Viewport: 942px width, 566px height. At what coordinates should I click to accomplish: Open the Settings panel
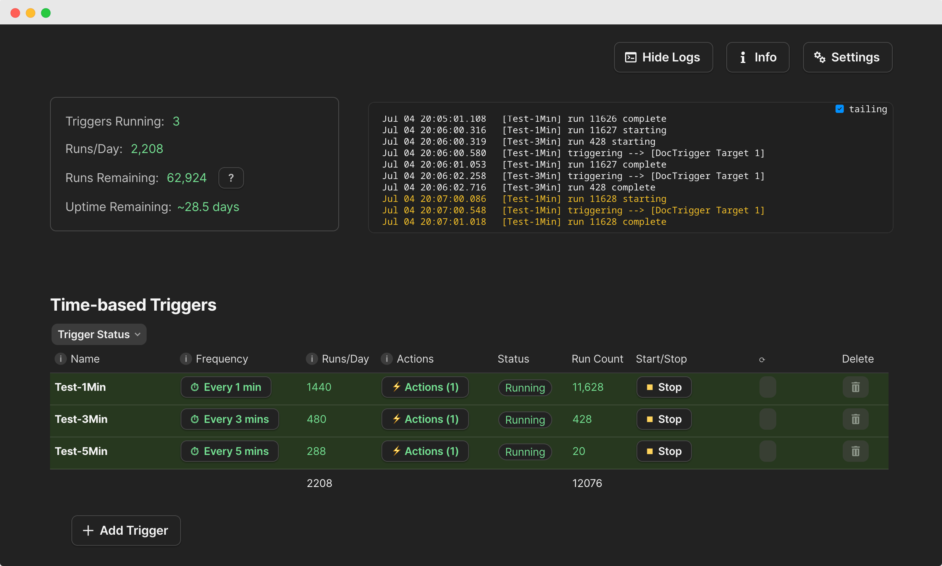[847, 57]
